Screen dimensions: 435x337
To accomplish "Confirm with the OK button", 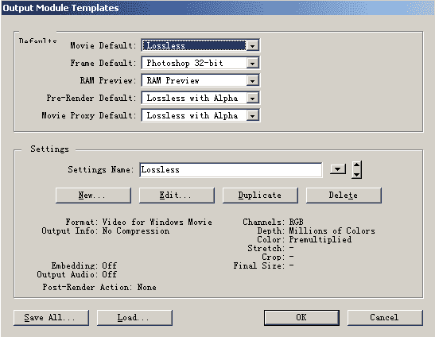I will click(x=301, y=318).
